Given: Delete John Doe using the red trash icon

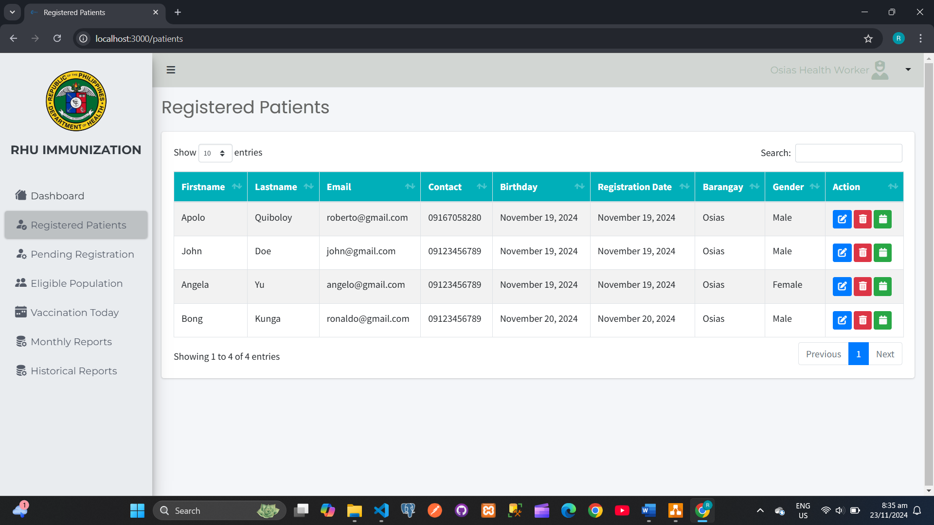Looking at the screenshot, I should click(862, 252).
